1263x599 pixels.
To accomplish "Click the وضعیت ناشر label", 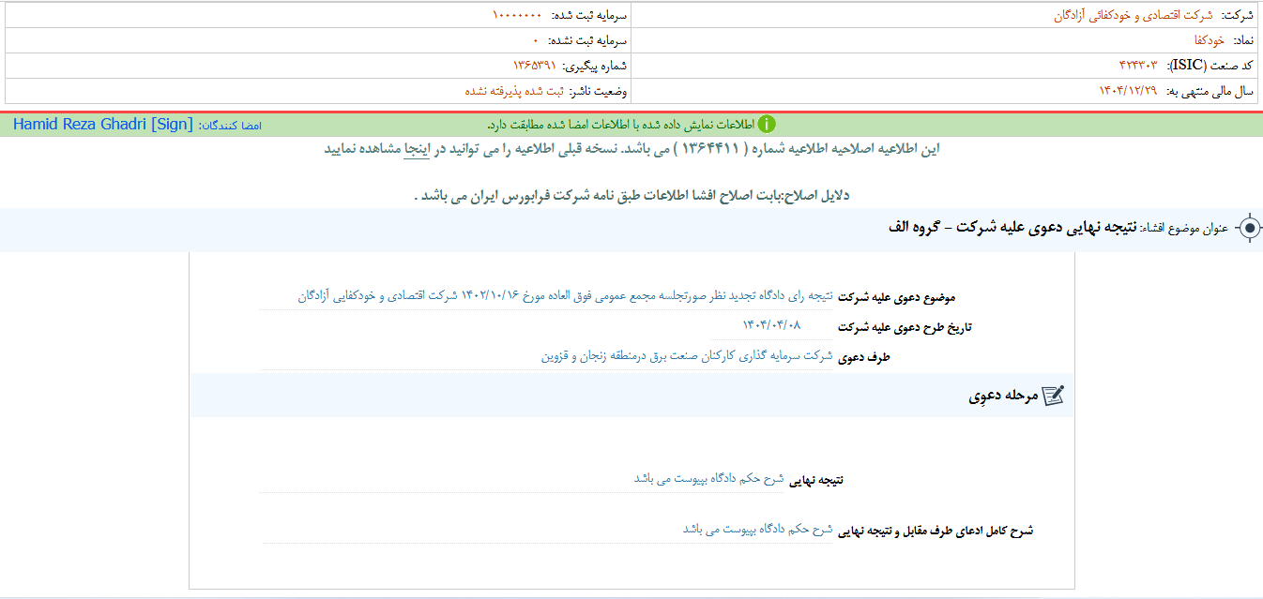I will pyautogui.click(x=598, y=91).
